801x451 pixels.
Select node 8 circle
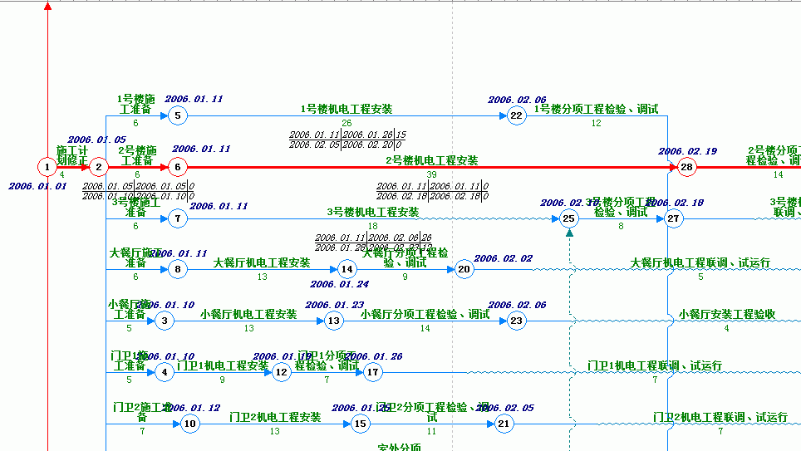[x=177, y=269]
